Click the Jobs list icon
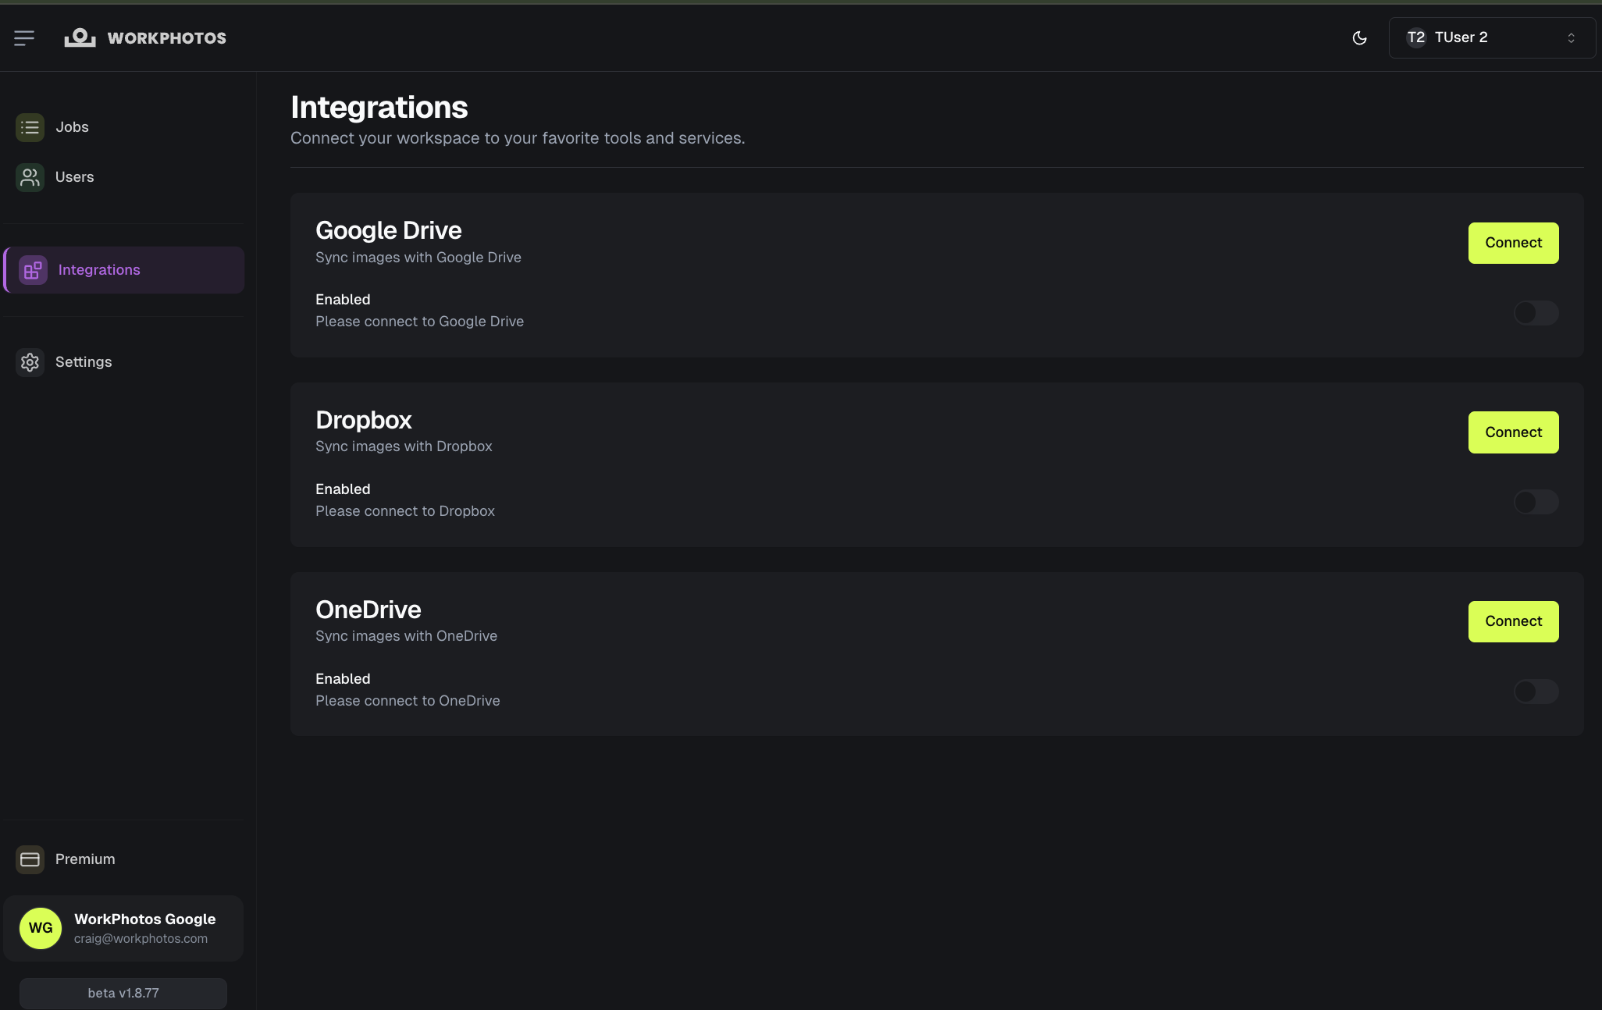Image resolution: width=1602 pixels, height=1010 pixels. (30, 127)
